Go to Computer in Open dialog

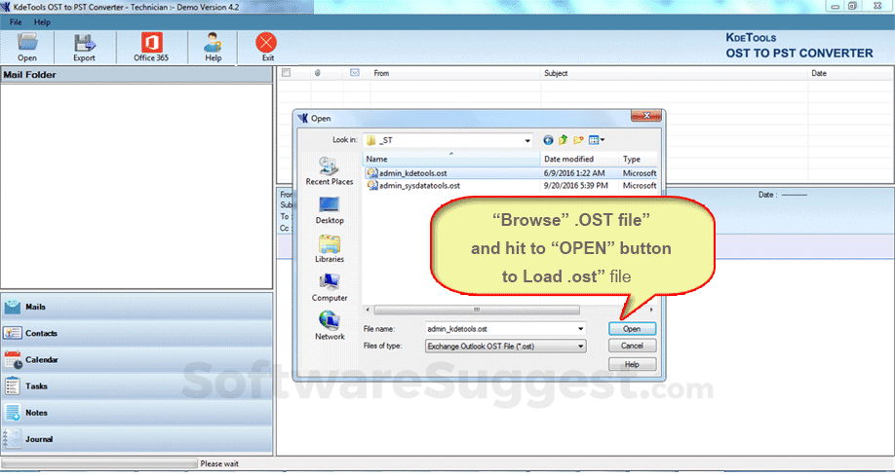tap(330, 287)
